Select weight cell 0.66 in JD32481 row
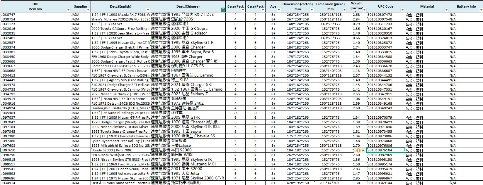Viewport: 483px width, 185px height. coord(356,38)
